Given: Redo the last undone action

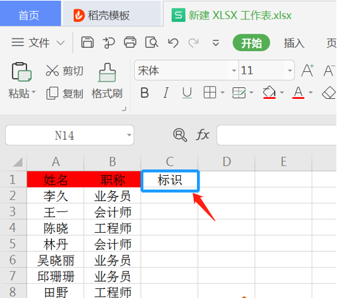Looking at the screenshot, I should [x=193, y=43].
